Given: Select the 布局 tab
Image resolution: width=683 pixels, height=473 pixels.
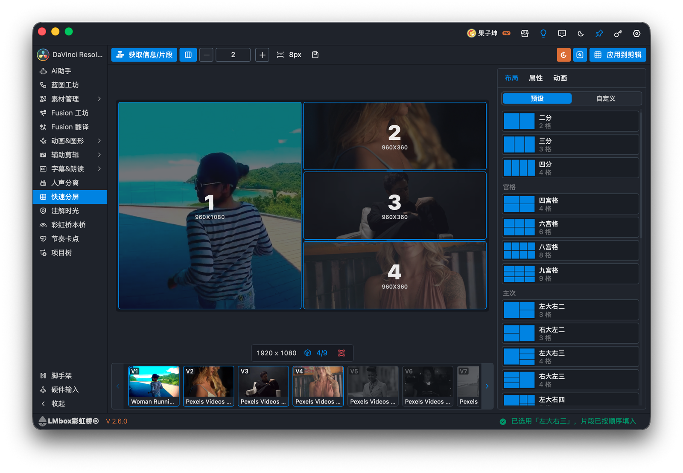Looking at the screenshot, I should [511, 78].
